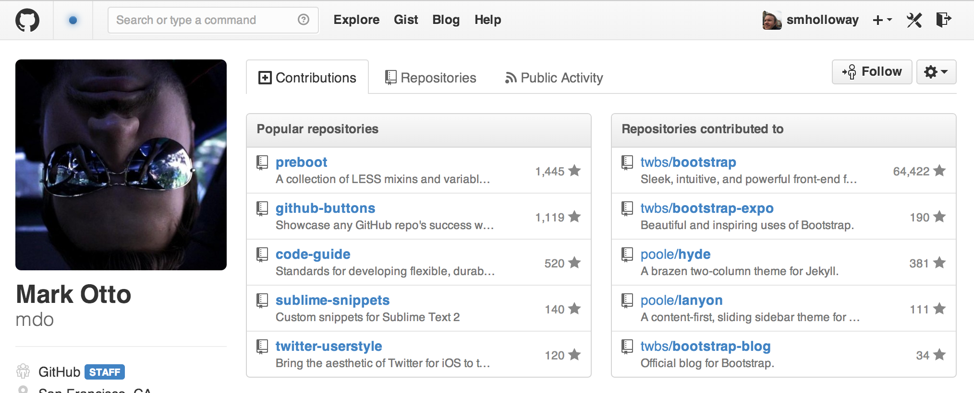Open the create new plus dropdown

(882, 20)
